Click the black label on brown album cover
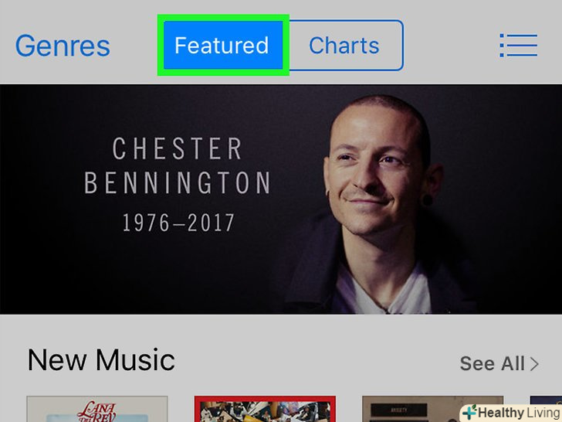Image resolution: width=562 pixels, height=422 pixels. coord(398,410)
